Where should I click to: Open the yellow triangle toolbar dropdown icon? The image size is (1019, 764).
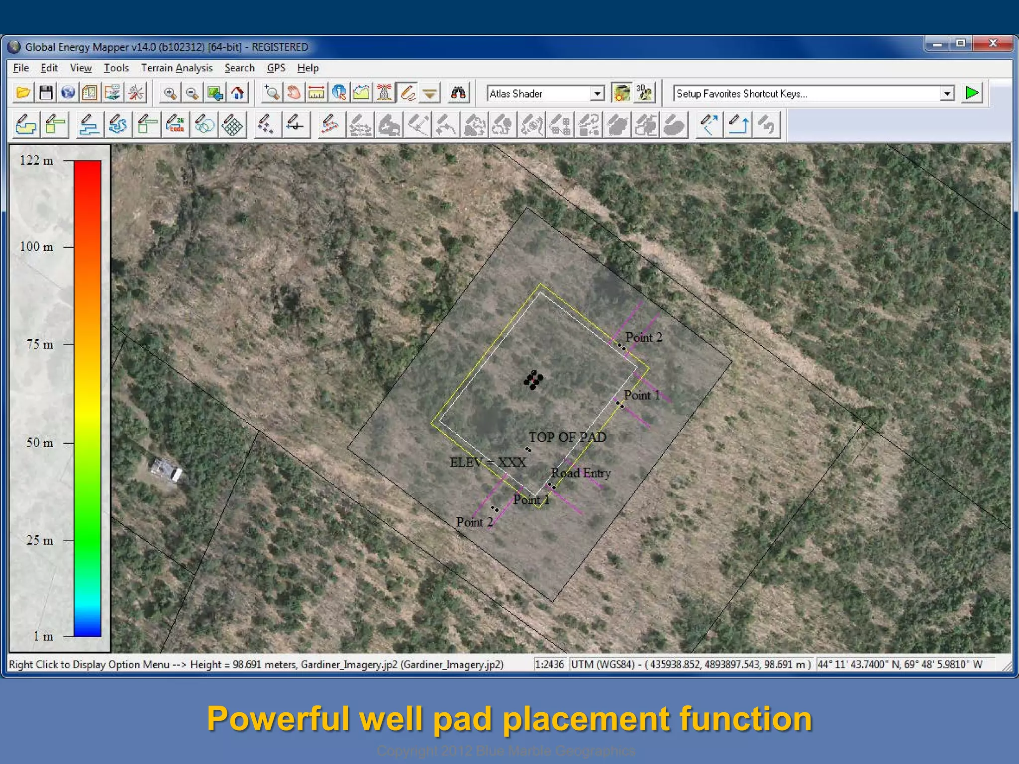[430, 93]
